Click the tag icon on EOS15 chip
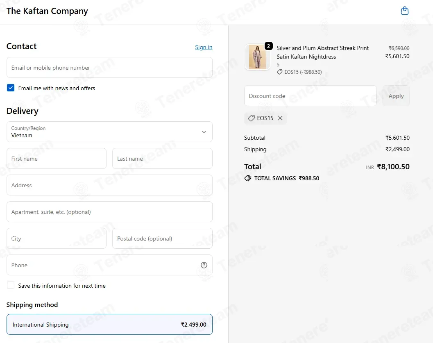This screenshot has height=343, width=433. (251, 118)
